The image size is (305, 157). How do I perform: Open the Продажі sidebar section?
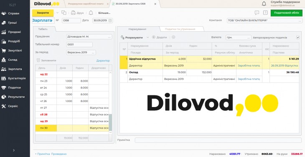pyautogui.click(x=11, y=32)
